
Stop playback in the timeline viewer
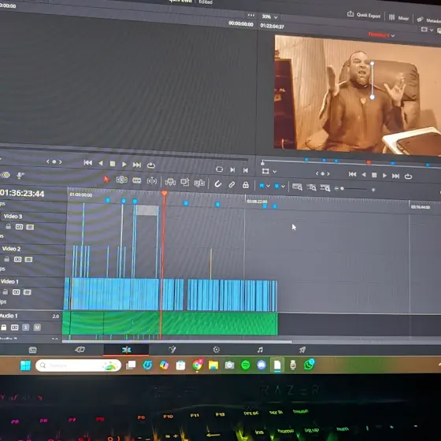pos(374,175)
